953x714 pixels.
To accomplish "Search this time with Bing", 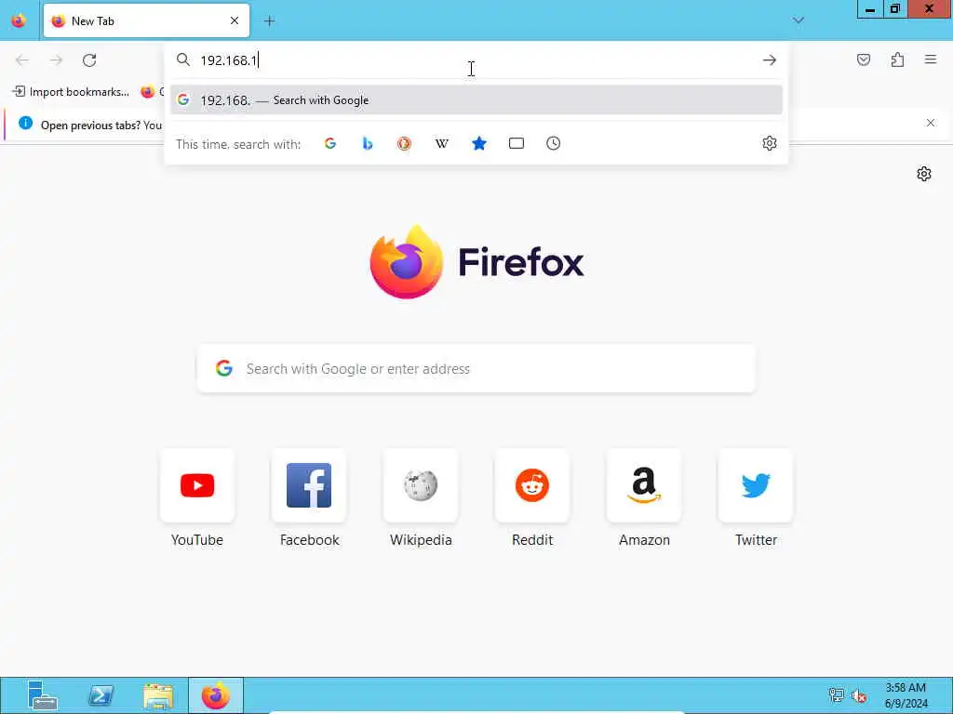I will [367, 143].
